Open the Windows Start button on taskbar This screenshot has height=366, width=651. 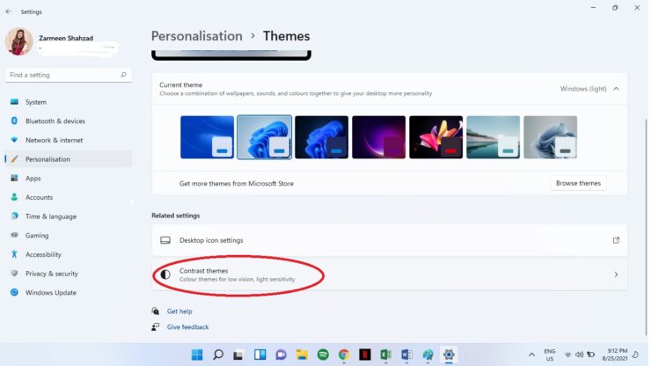(197, 355)
